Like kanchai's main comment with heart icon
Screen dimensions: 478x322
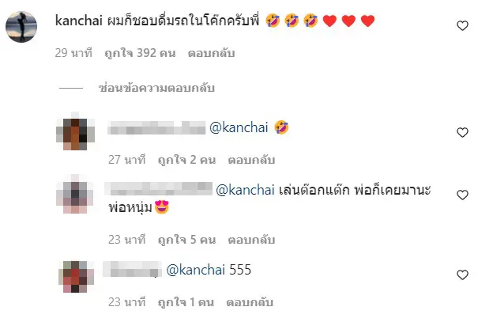(x=462, y=25)
